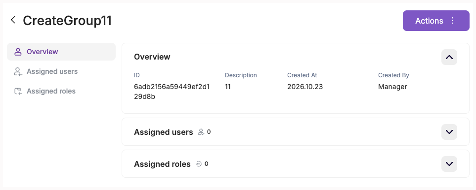The width and height of the screenshot is (476, 190).
Task: Click the Assigned users panel heading
Action: [163, 132]
